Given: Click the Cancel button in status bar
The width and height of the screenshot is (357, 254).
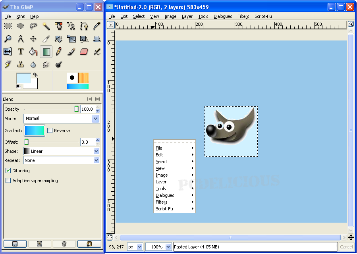Looking at the screenshot, I should click(x=346, y=247).
